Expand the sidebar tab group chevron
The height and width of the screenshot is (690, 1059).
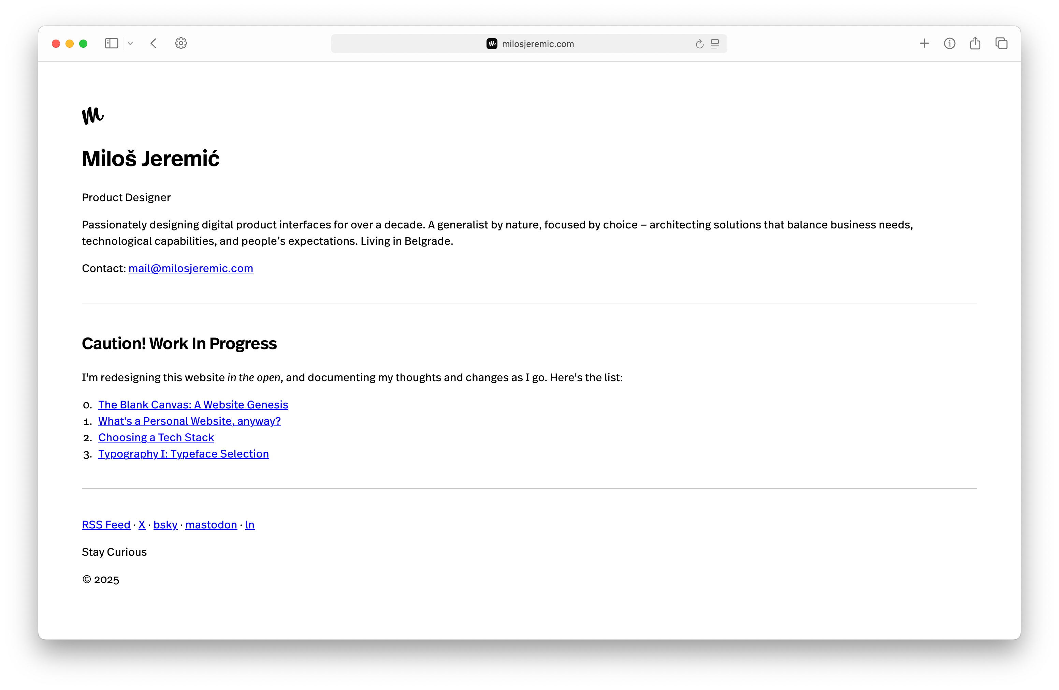click(130, 44)
